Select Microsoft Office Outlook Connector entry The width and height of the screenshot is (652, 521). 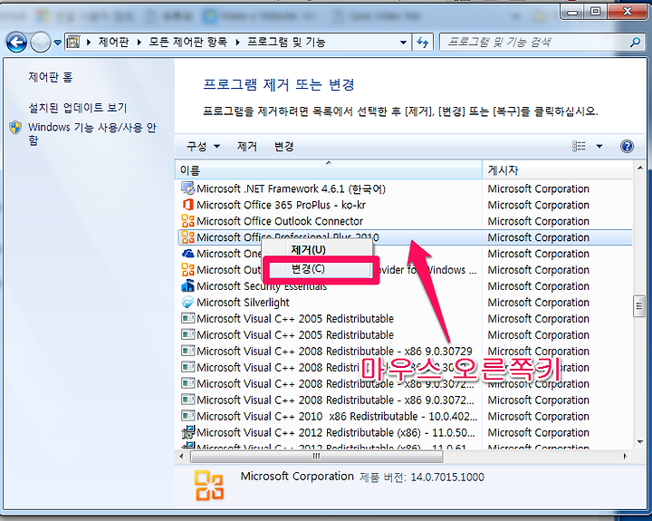pyautogui.click(x=280, y=221)
